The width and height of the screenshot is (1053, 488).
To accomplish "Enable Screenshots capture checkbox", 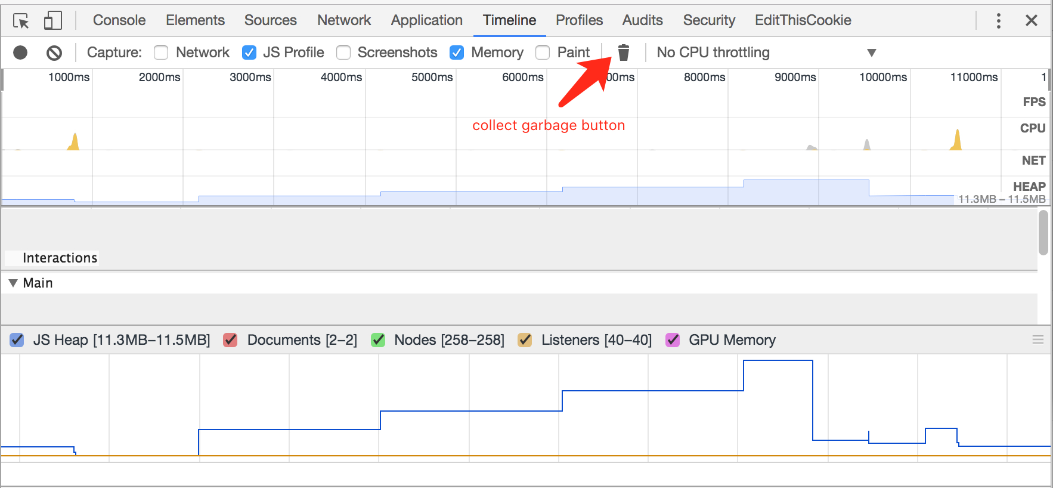I will (x=343, y=53).
